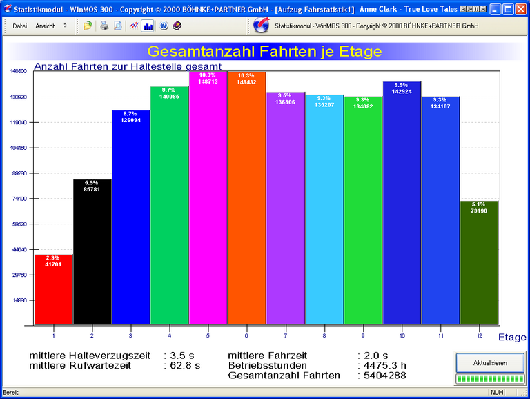The height and width of the screenshot is (399, 530).
Task: Click the WinMOS logo in second toolbar
Action: [261, 26]
